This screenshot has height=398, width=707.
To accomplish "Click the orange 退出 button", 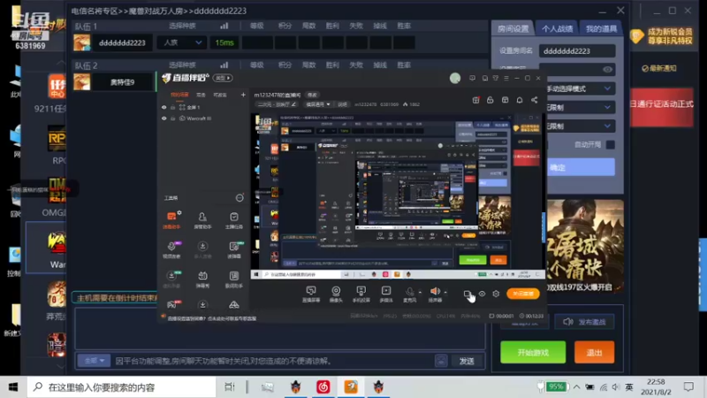I will click(x=594, y=352).
